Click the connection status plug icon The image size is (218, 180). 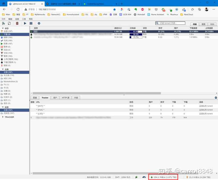[x=136, y=177]
